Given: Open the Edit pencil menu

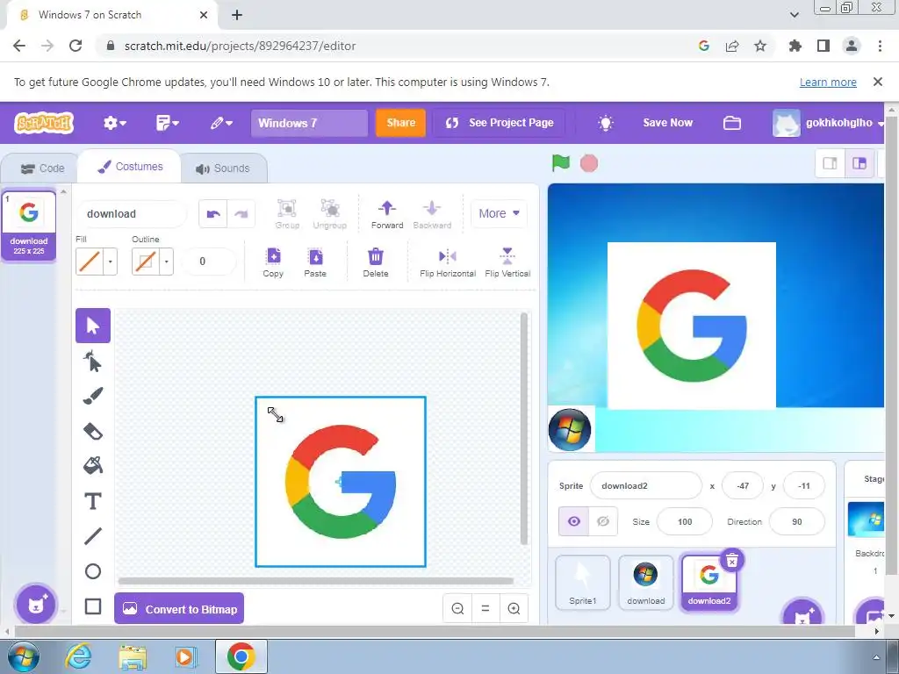Looking at the screenshot, I should click(x=221, y=123).
